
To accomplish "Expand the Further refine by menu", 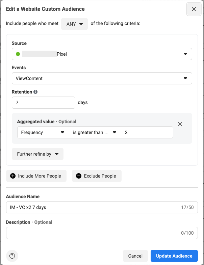I will tap(37, 154).
